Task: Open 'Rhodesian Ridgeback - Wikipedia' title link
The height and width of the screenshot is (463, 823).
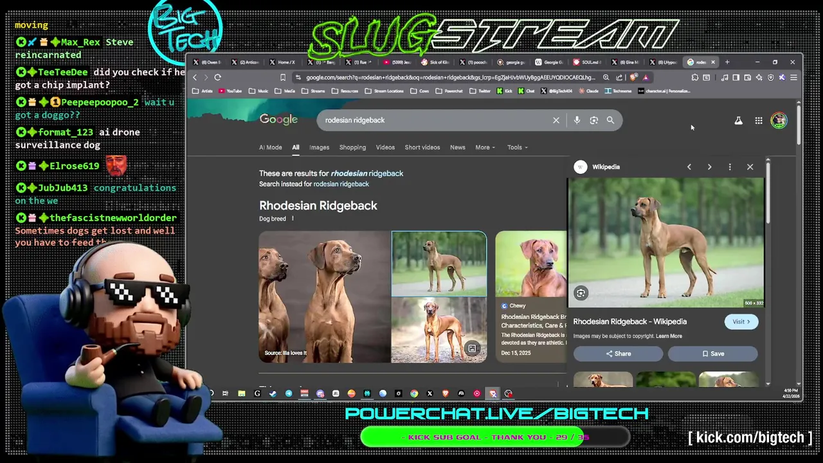Action: pyautogui.click(x=630, y=322)
